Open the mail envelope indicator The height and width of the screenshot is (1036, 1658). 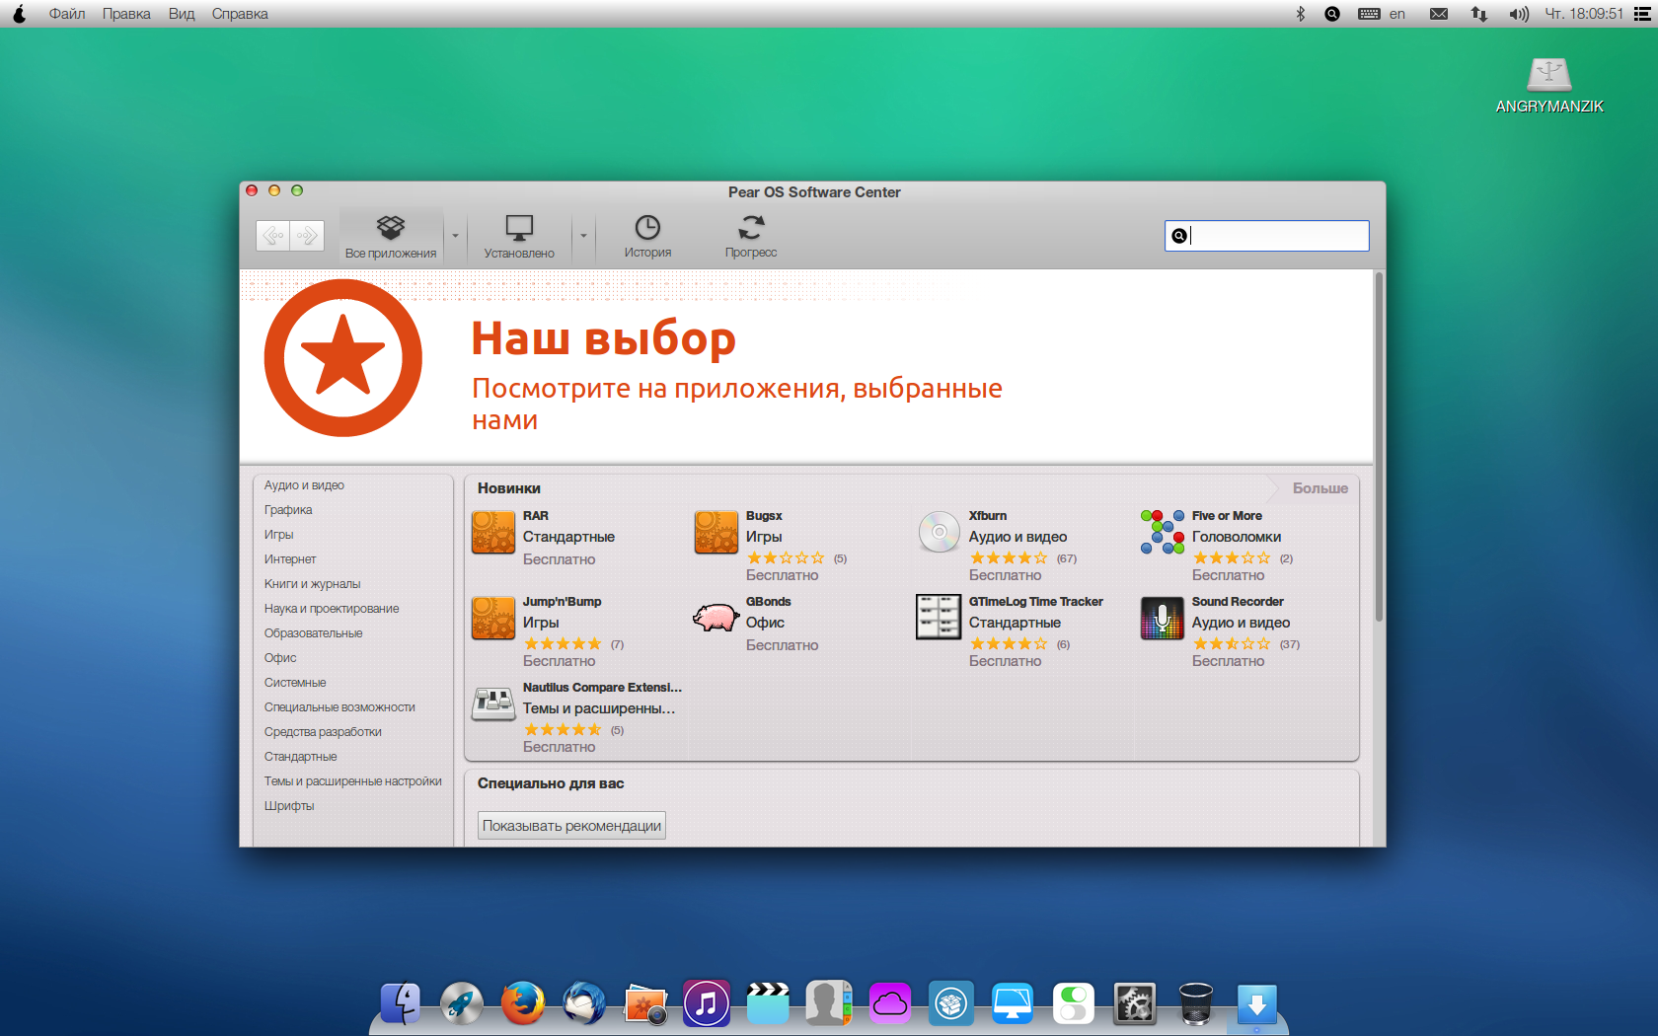[x=1439, y=14]
